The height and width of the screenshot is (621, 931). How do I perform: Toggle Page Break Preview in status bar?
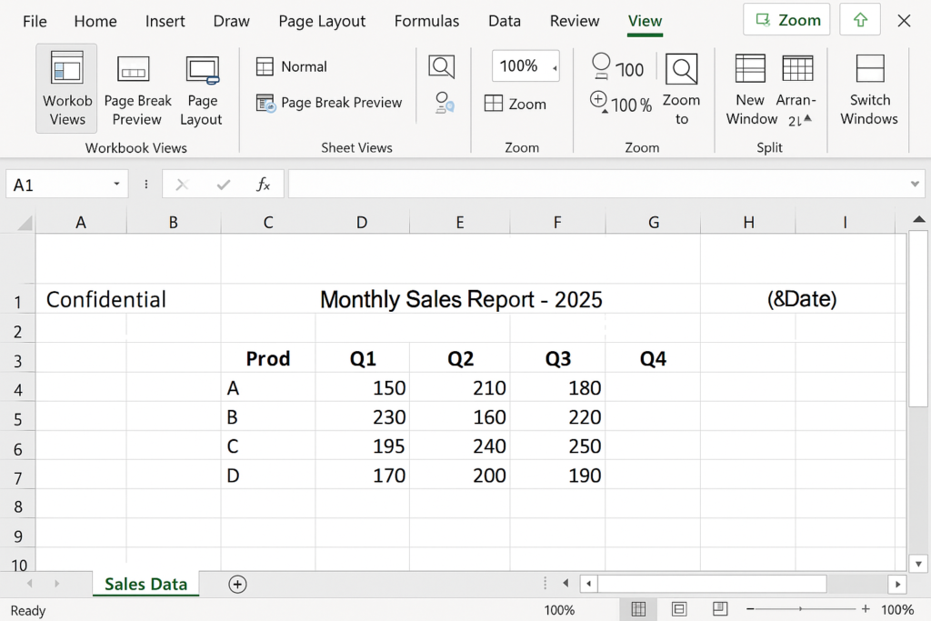[719, 609]
